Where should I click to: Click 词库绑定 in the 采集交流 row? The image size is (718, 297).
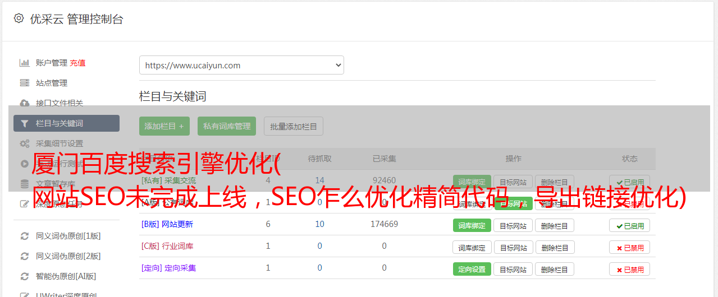[472, 182]
